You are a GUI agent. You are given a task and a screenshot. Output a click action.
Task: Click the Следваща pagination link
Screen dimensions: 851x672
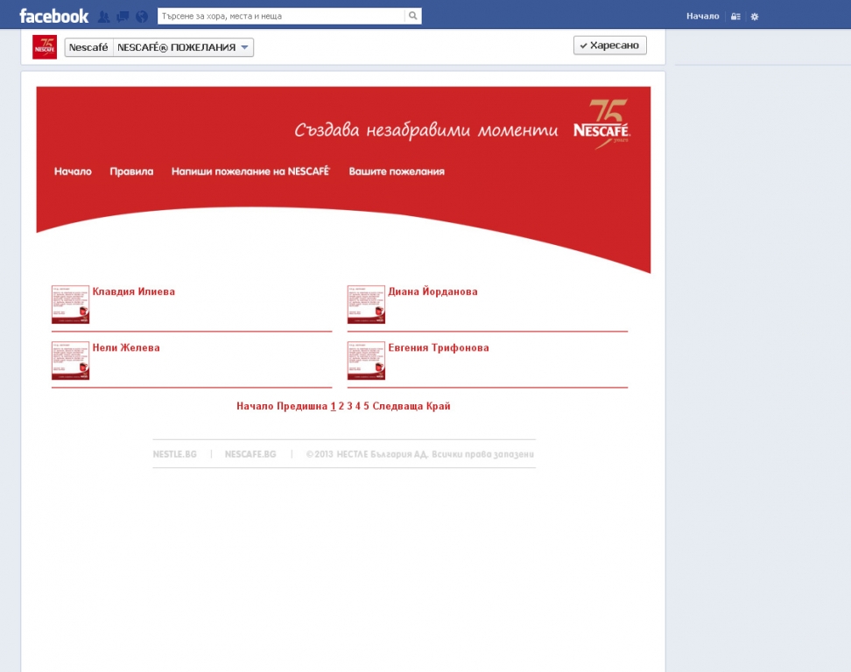tap(397, 406)
